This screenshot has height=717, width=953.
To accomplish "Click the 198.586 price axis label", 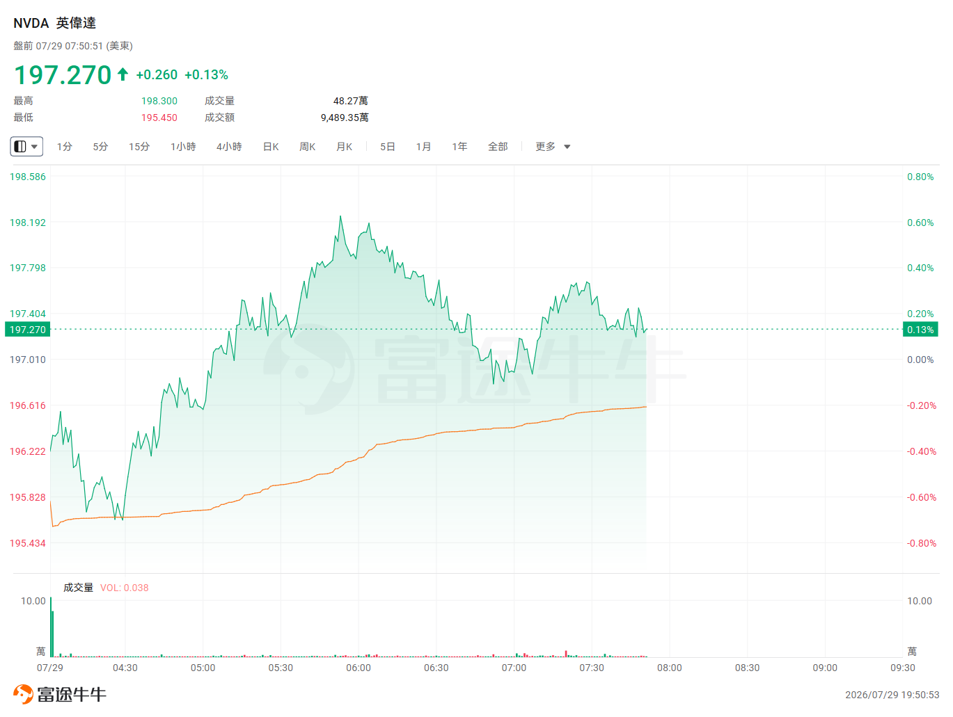I will click(x=28, y=177).
